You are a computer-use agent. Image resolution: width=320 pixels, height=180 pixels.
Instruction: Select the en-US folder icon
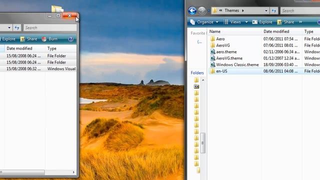(212, 71)
